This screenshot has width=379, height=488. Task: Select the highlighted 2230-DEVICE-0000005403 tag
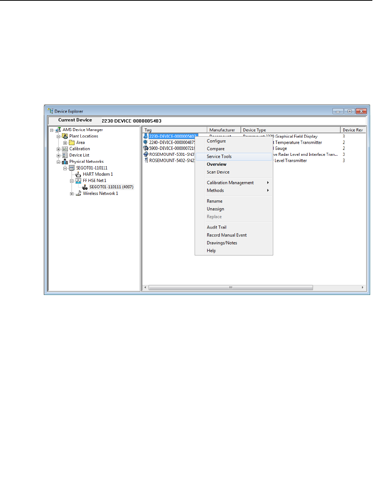coord(173,136)
